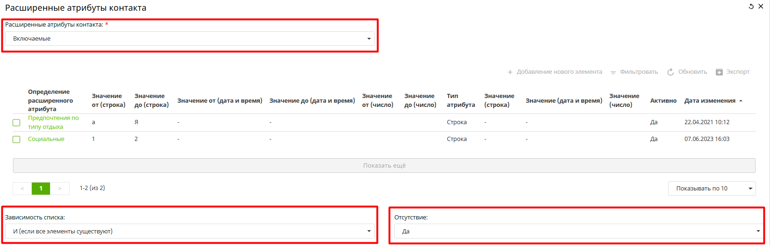Sort by the Активно column header

[x=663, y=101]
